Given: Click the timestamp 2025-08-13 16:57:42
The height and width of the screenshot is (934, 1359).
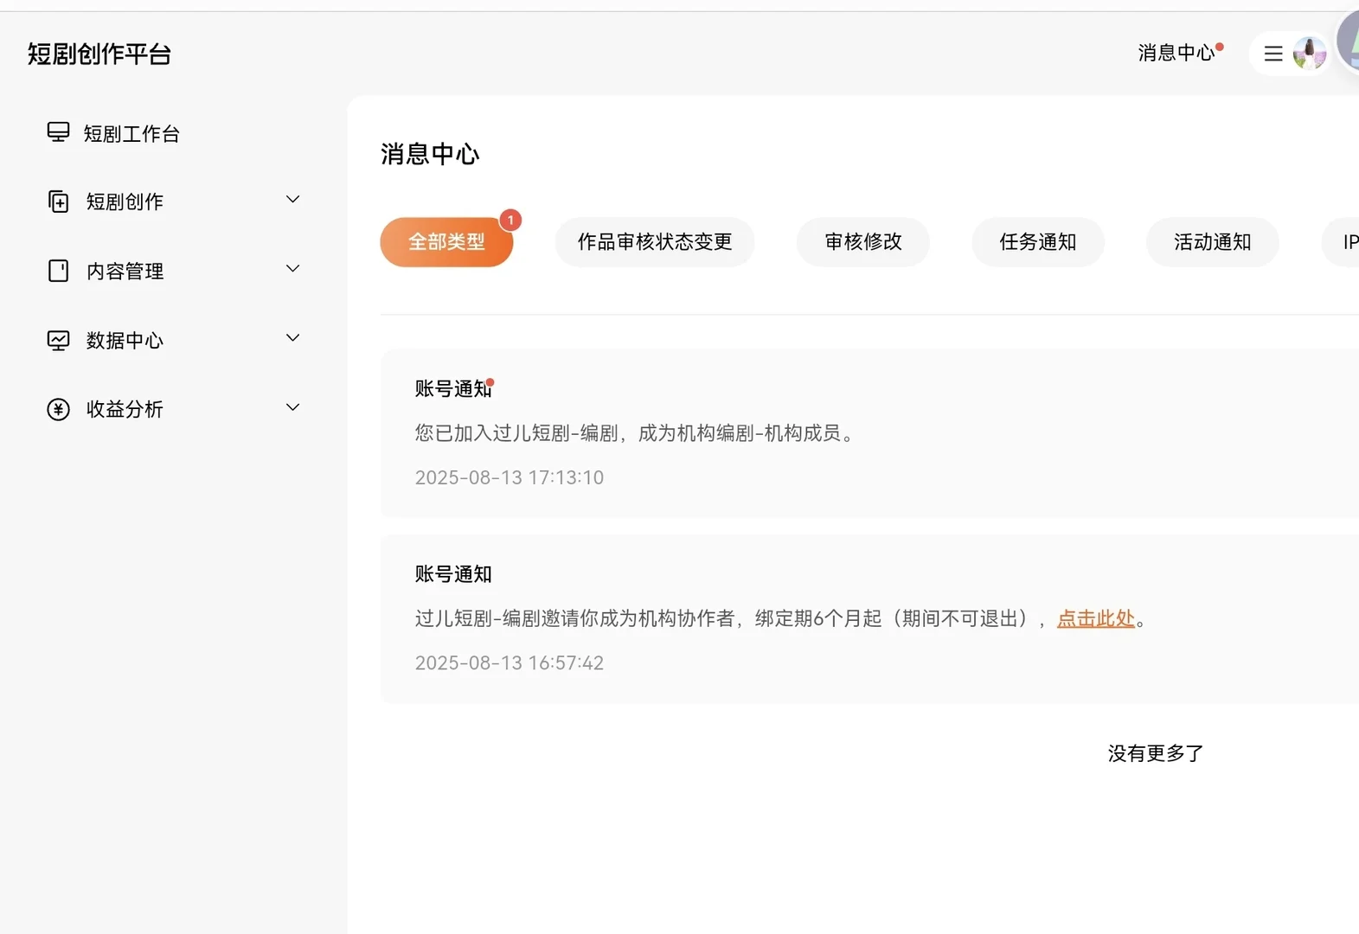Looking at the screenshot, I should [510, 663].
